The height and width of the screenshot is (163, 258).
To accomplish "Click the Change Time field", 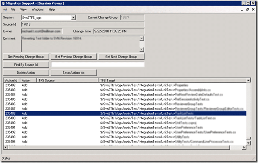I will (119, 31).
